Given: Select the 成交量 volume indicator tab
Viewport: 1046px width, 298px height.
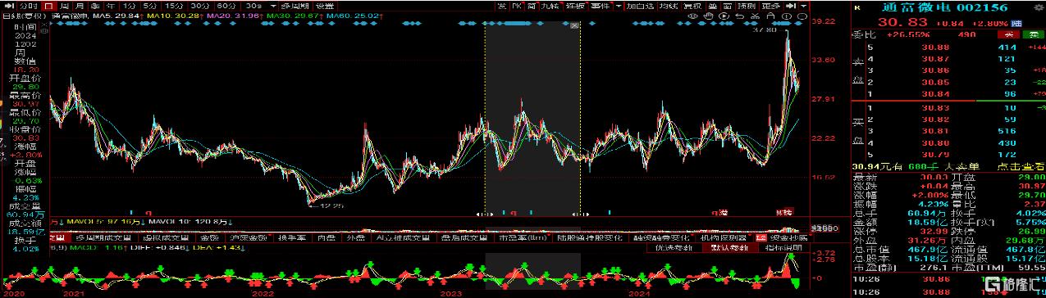Looking at the screenshot, I should pyautogui.click(x=57, y=237).
